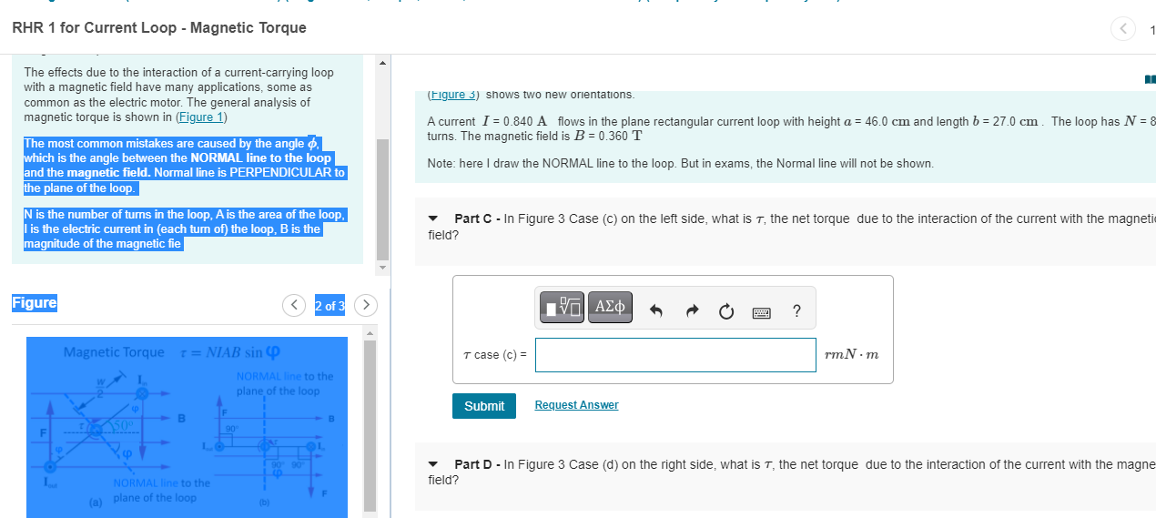The image size is (1156, 518).
Task: Reset the answer field with circular arrow
Action: coord(725,311)
